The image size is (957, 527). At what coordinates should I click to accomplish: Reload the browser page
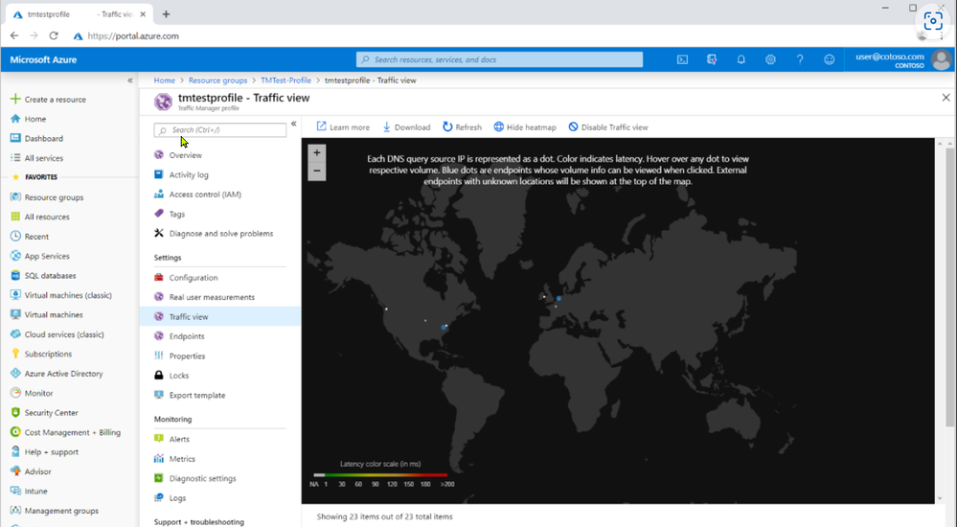[54, 35]
